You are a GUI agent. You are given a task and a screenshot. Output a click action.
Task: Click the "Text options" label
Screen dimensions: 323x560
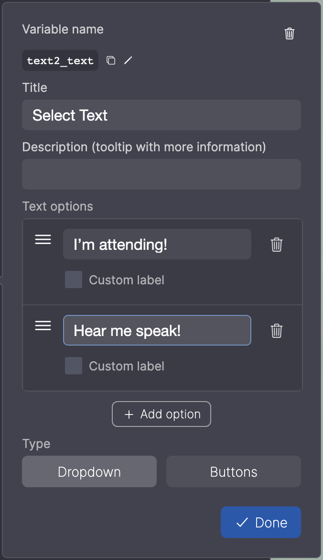pos(58,206)
